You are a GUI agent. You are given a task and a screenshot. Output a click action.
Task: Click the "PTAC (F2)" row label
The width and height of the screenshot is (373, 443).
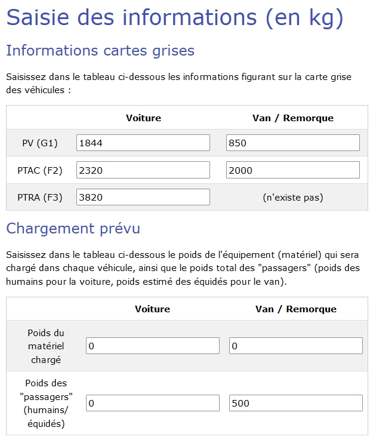(x=40, y=170)
